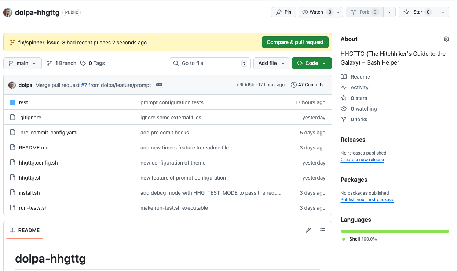Toggle Watch on the repository
This screenshot has height=271, width=457.
(x=316, y=12)
